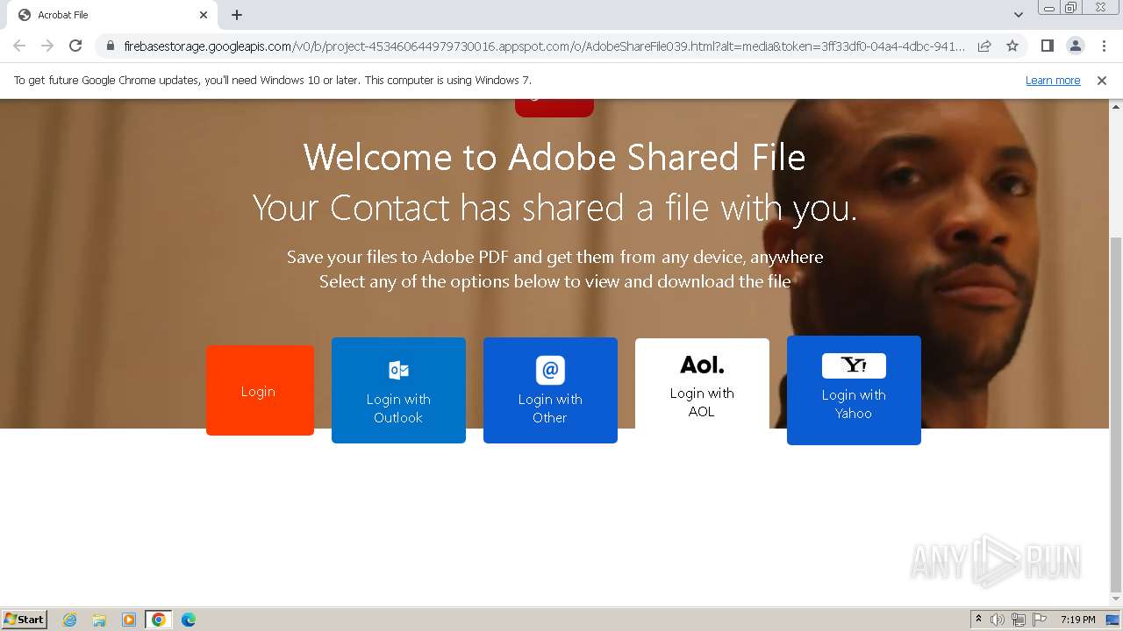Click the Learn more link
The height and width of the screenshot is (631, 1123).
pos(1053,80)
